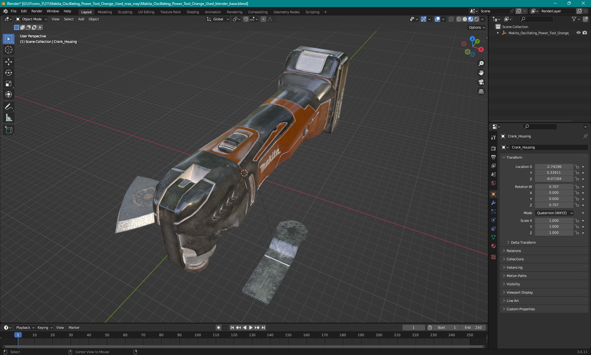Screen dimensions: 591x355
Task: Open the Material properties tab
Action: [493, 246]
